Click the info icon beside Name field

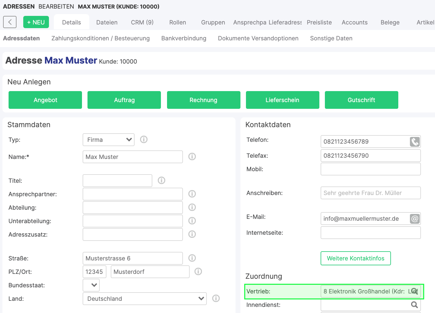pos(192,157)
